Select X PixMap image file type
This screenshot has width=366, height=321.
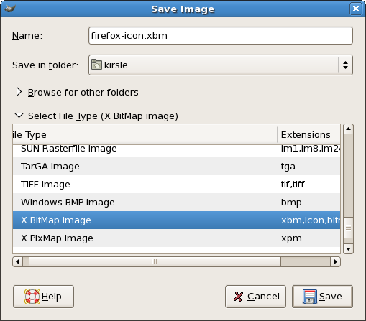177,238
